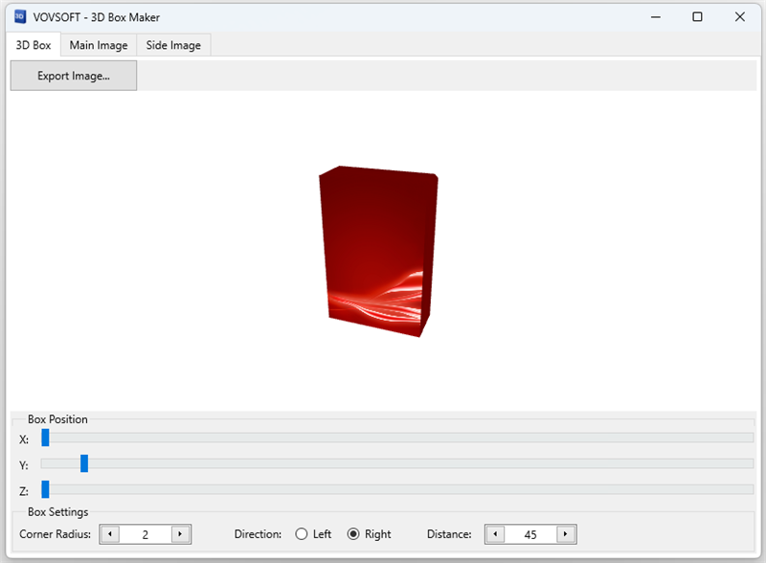Increase the Corner Radius value

click(180, 534)
